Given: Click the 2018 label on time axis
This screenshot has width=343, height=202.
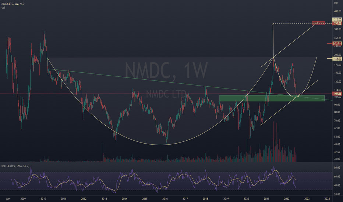Looking at the screenshot, I should 205,199.
